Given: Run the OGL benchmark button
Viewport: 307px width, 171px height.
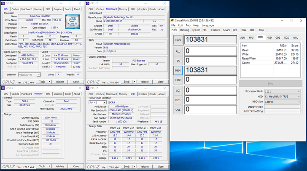Looking at the screenshot, I should (x=178, y=110).
